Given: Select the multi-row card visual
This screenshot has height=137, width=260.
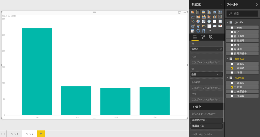Looking at the screenshot, I should coord(209,26).
